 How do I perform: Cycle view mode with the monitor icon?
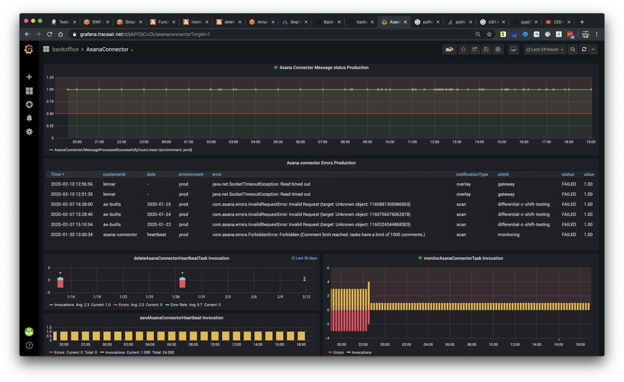pyautogui.click(x=513, y=49)
